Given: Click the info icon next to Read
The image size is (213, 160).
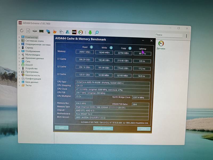Looking at the screenshot, I should coord(91,47).
